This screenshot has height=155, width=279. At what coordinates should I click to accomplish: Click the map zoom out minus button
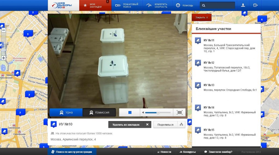[4, 30]
